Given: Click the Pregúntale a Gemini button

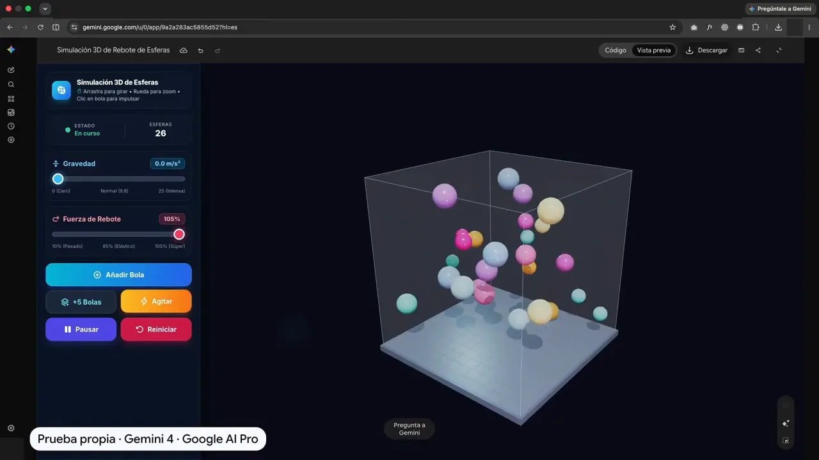Looking at the screenshot, I should coord(779,9).
